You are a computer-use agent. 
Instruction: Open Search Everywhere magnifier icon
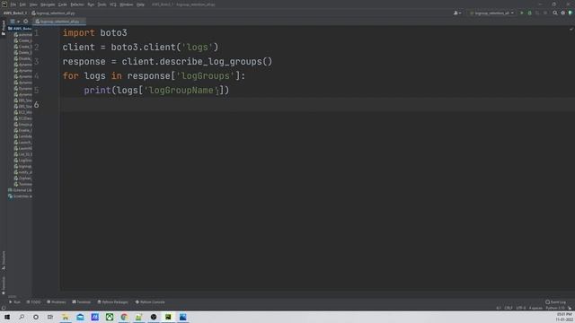[x=555, y=13]
